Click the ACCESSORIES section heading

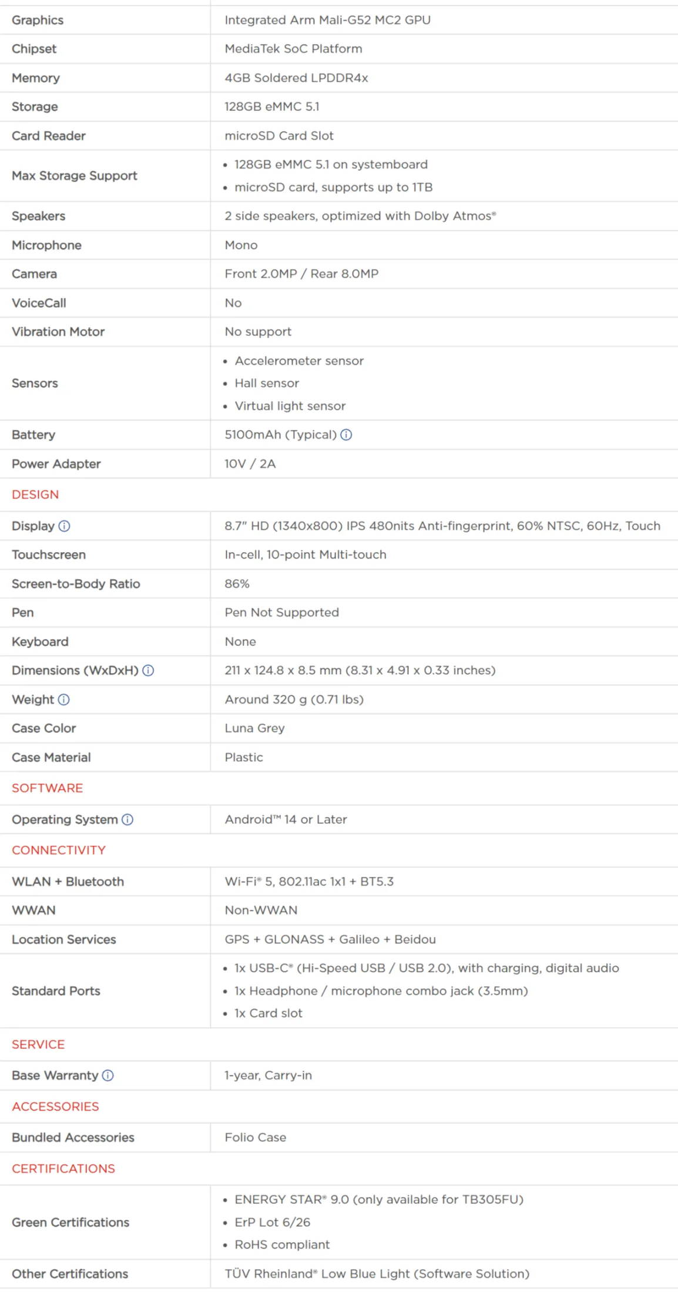[x=55, y=1106]
